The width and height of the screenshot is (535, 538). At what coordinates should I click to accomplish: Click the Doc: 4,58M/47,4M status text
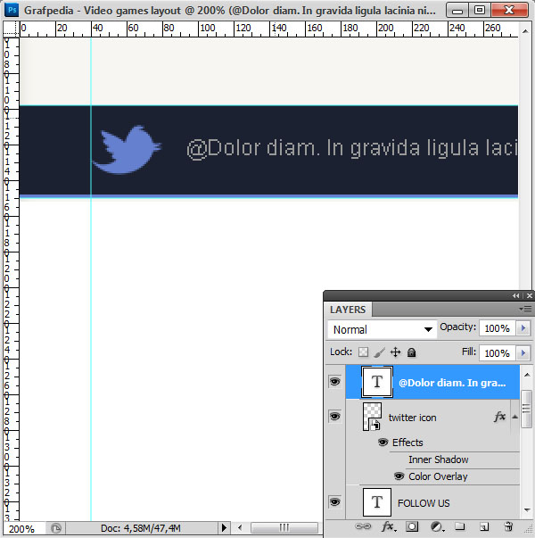click(141, 528)
